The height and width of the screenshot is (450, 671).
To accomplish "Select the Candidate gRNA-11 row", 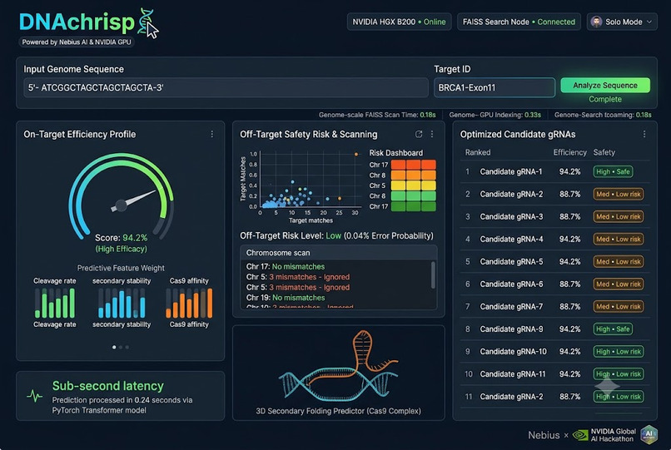I will 555,373.
